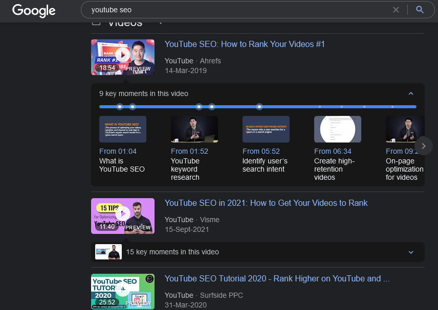Click '15 key moments in this video' text
Image resolution: width=438 pixels, height=310 pixels.
coord(172,252)
